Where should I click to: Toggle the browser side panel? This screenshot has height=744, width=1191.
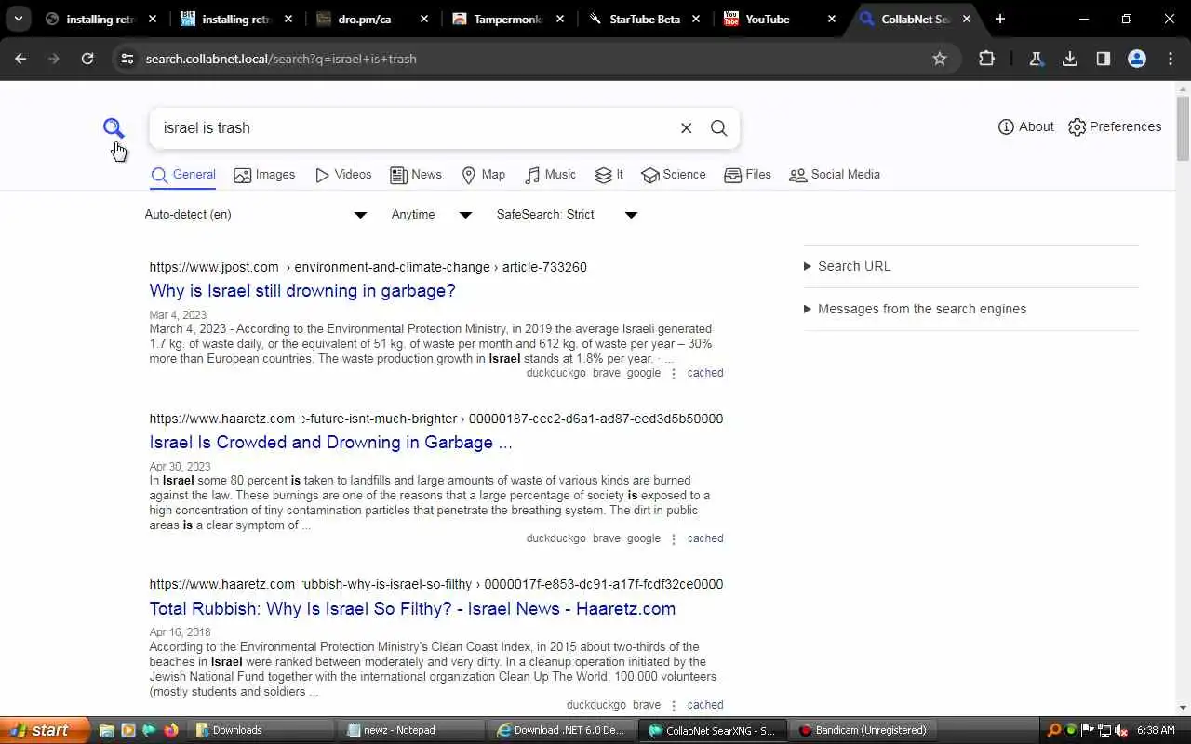(x=1104, y=59)
